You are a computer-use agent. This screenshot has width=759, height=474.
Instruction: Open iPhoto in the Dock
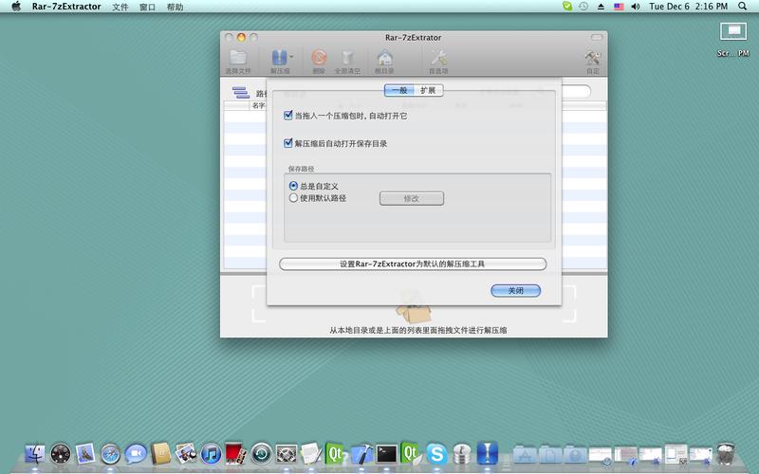pos(186,454)
